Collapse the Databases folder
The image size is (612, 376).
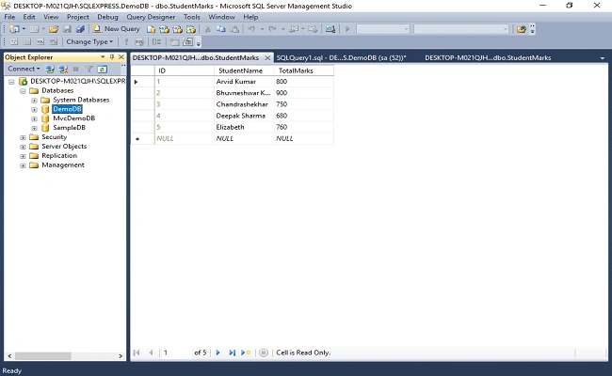[23, 91]
